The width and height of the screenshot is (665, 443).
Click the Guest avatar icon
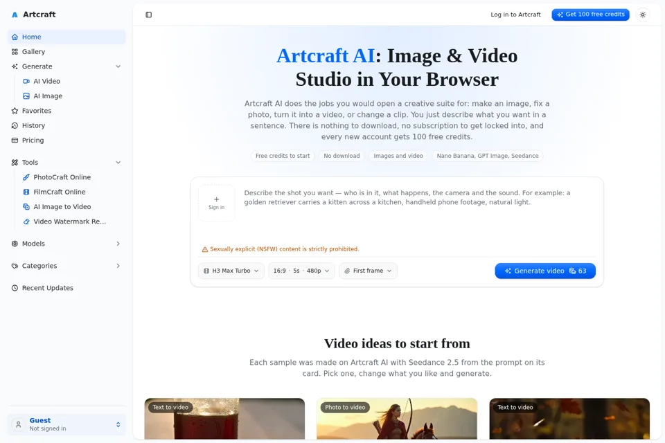pos(18,424)
